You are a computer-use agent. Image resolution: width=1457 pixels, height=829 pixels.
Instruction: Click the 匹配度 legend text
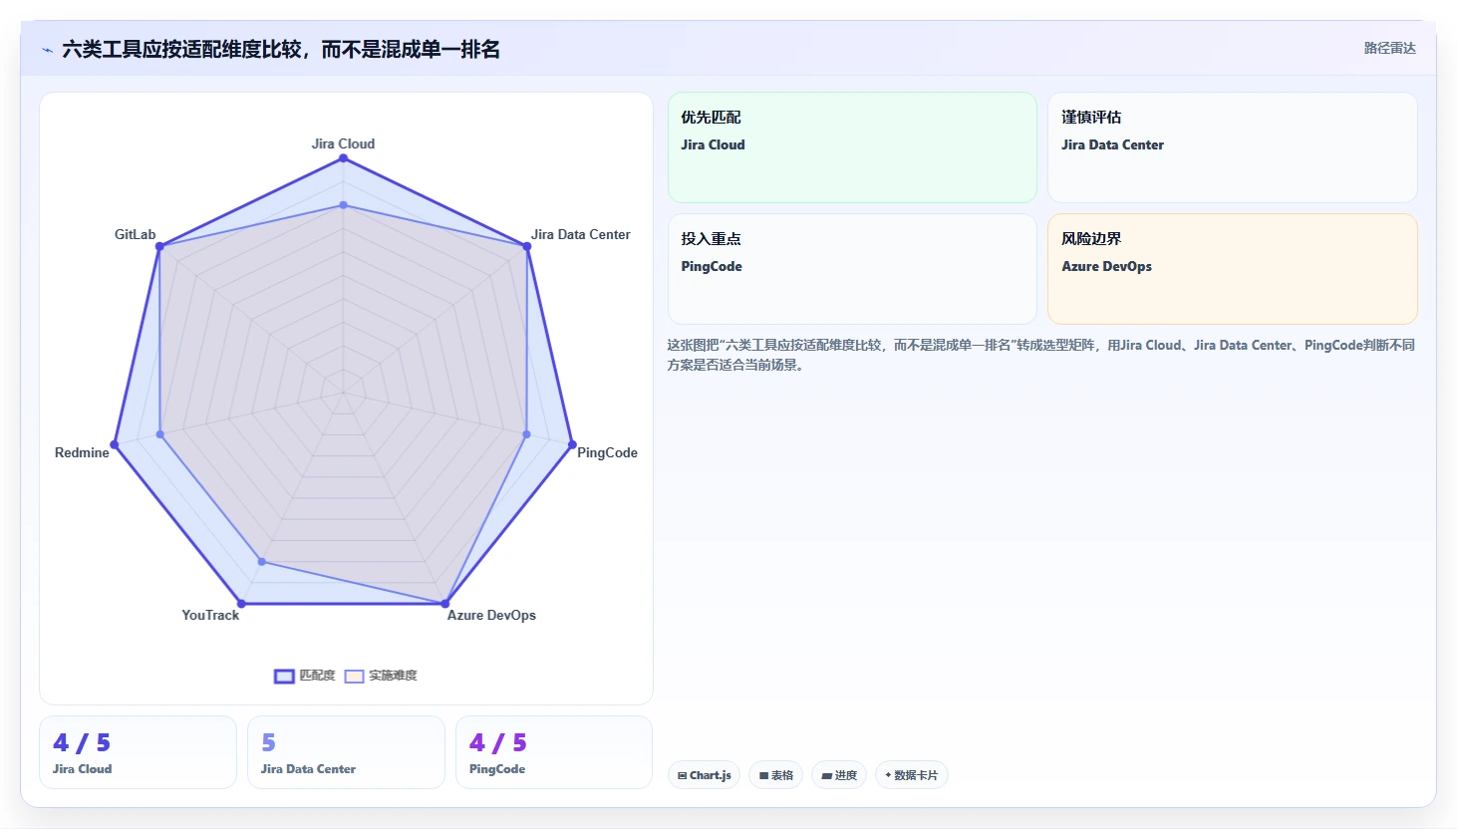click(x=317, y=676)
